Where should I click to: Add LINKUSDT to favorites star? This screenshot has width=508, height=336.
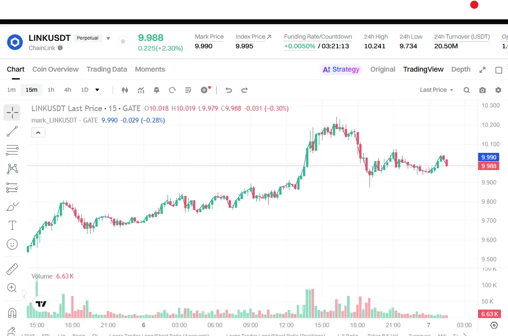click(123, 41)
